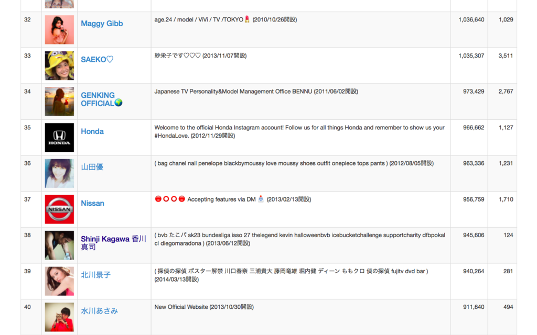The width and height of the screenshot is (537, 335).
Task: Click the 'bag chanel nail penelope' description
Action: pos(294,163)
